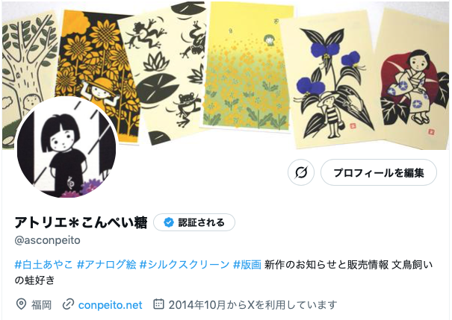Click the blue verified checkmark badge
The width and height of the screenshot is (452, 320).
click(169, 222)
